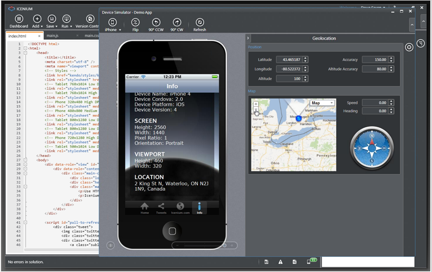The image size is (432, 272).
Task: Open the warnings triangle icon in status bar
Action: pos(281,262)
